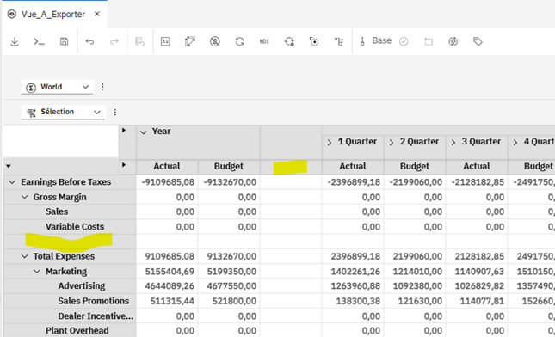Screen dimensions: 555x337
Task: Click the circular icon before the tag
Action: coord(453,41)
